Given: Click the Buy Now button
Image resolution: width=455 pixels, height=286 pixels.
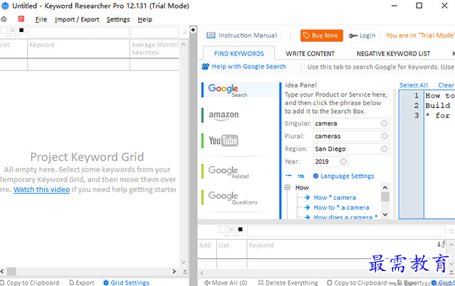Looking at the screenshot, I should click(321, 36).
